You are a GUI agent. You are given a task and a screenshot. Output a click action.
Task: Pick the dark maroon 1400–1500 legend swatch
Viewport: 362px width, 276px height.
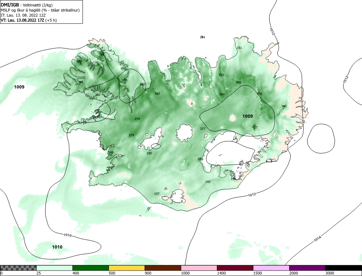tap(235, 268)
